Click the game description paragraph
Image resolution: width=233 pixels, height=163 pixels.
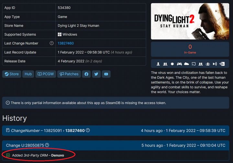[190, 82]
